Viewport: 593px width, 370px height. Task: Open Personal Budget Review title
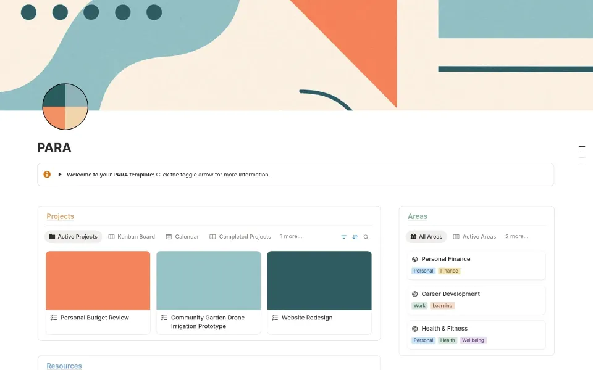click(95, 318)
